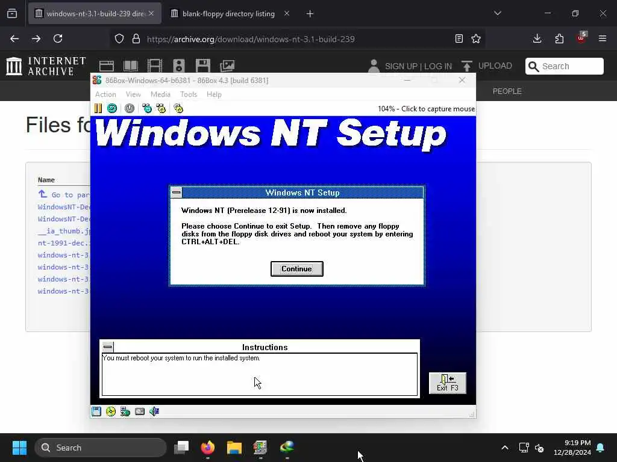Close the blank-floppy directory listing tab
The image size is (617, 462).
click(x=287, y=14)
